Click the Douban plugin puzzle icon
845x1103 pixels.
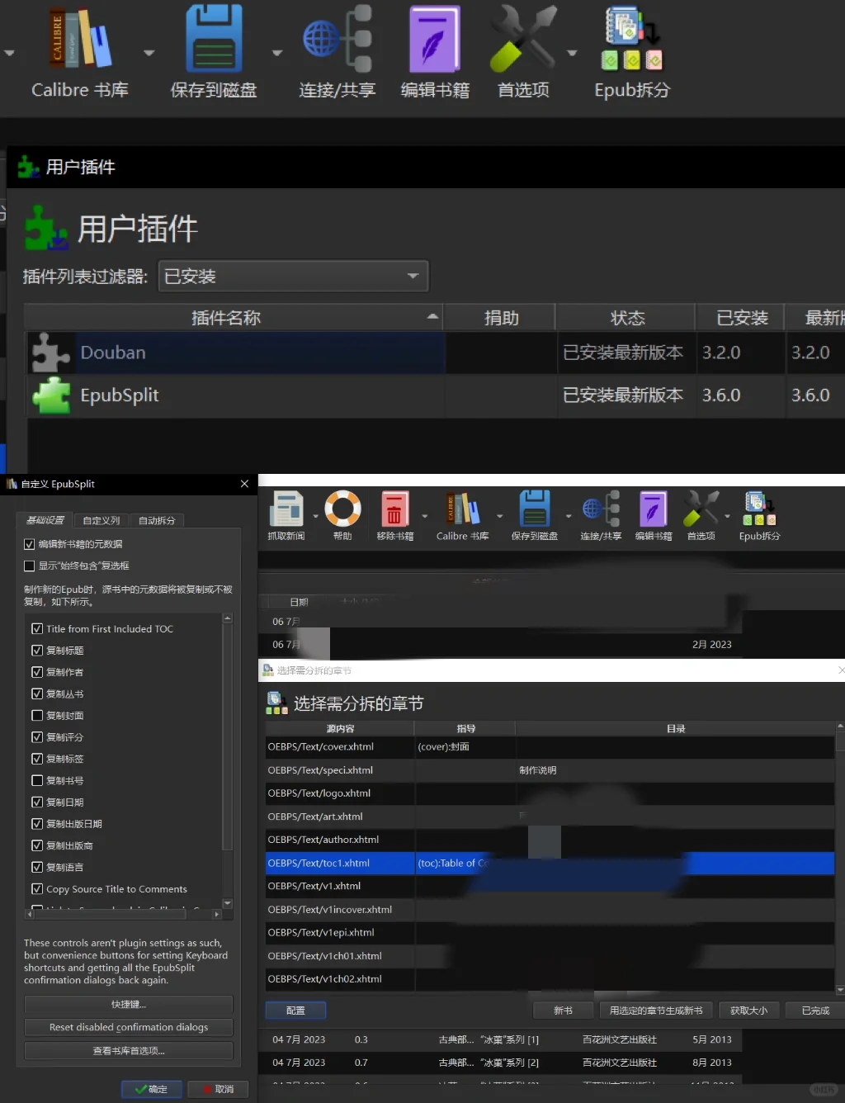pos(51,353)
